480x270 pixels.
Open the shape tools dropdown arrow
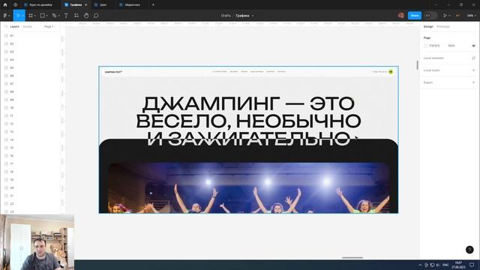(46, 16)
